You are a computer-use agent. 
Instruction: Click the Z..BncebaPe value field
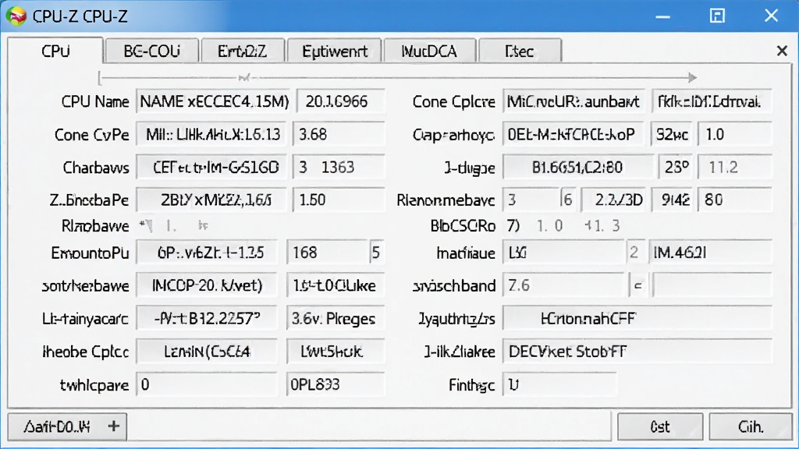tap(211, 200)
